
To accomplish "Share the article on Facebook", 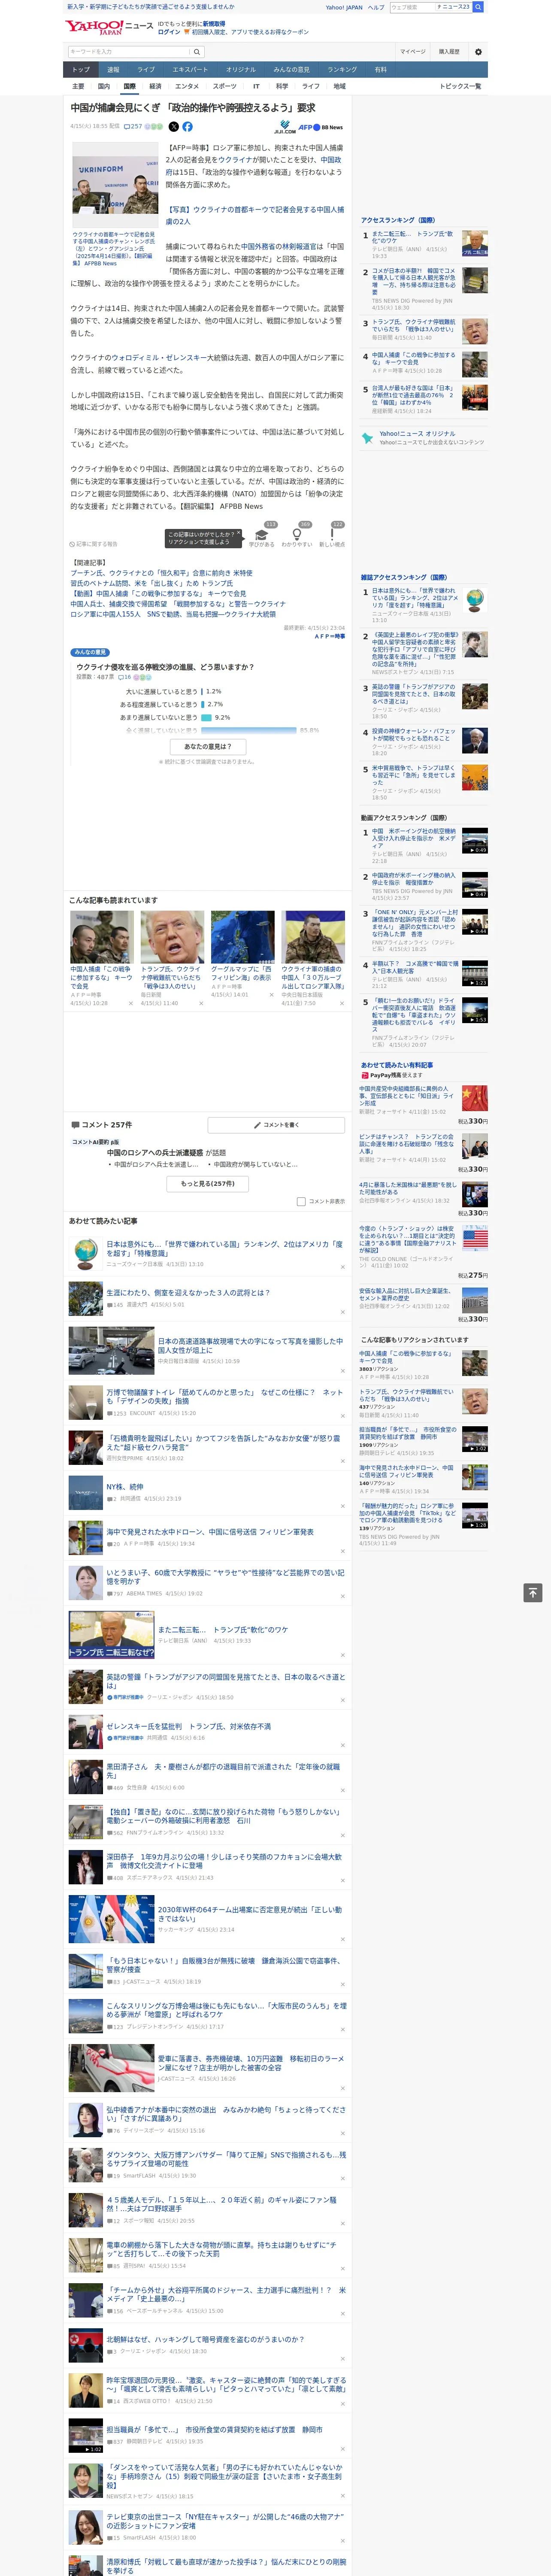I will coord(187,127).
